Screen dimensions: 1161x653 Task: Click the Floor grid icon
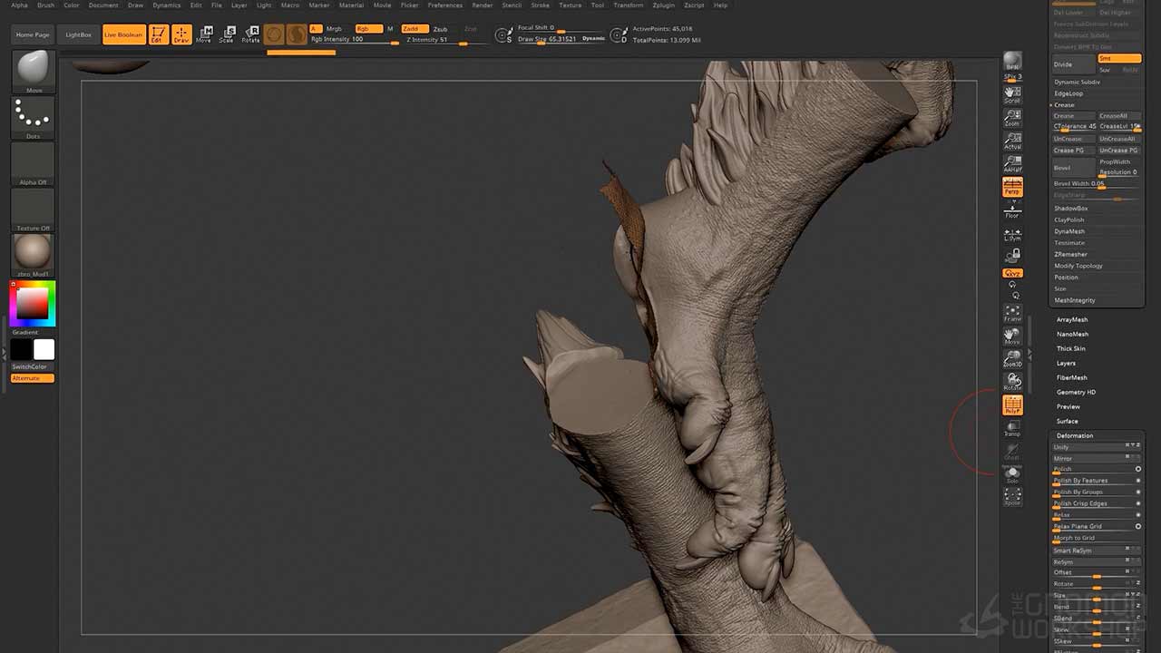click(1012, 210)
